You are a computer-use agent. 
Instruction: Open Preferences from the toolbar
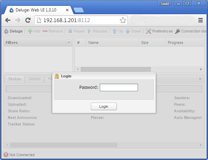149,31
